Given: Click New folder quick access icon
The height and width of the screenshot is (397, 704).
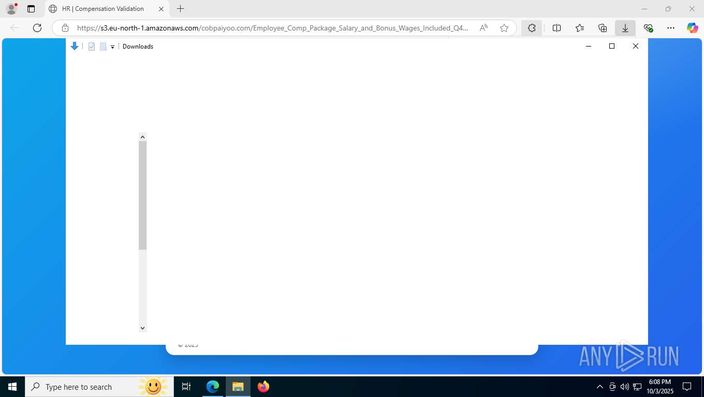Looking at the screenshot, I should pos(103,47).
